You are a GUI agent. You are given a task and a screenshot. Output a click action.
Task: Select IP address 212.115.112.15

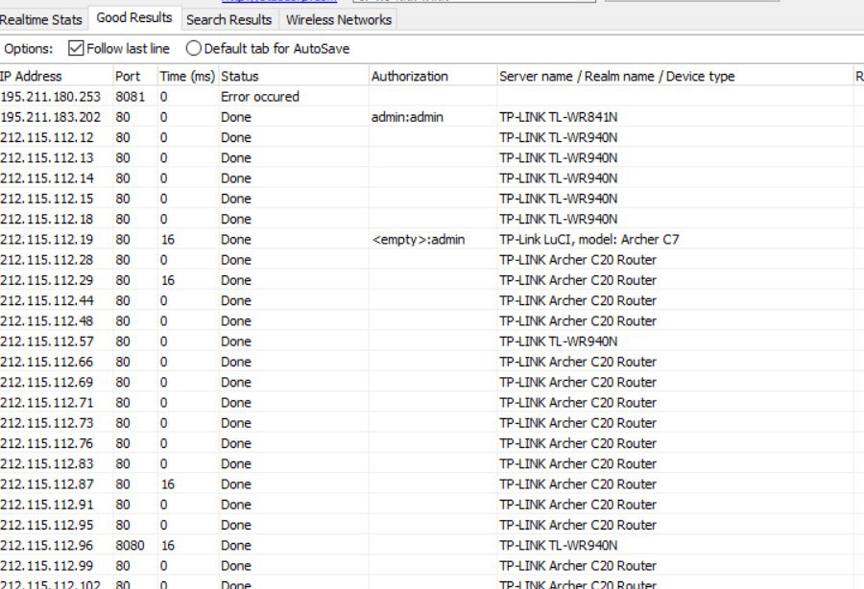pyautogui.click(x=47, y=199)
